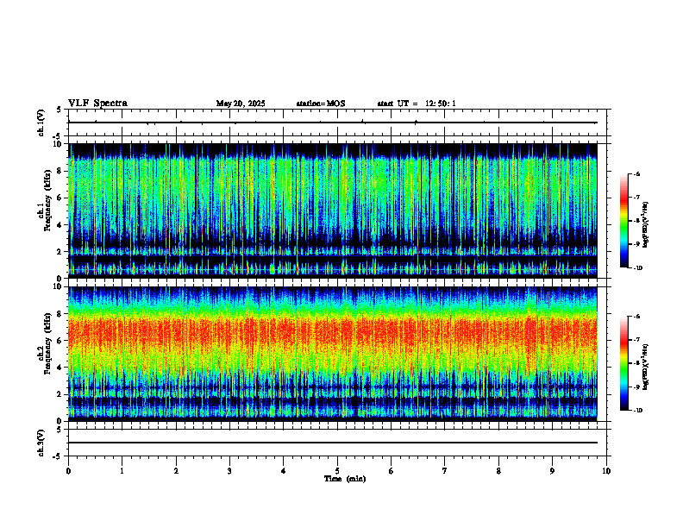Click the ch.1 spectrogram plot
683x528 pixels.
coord(333,211)
